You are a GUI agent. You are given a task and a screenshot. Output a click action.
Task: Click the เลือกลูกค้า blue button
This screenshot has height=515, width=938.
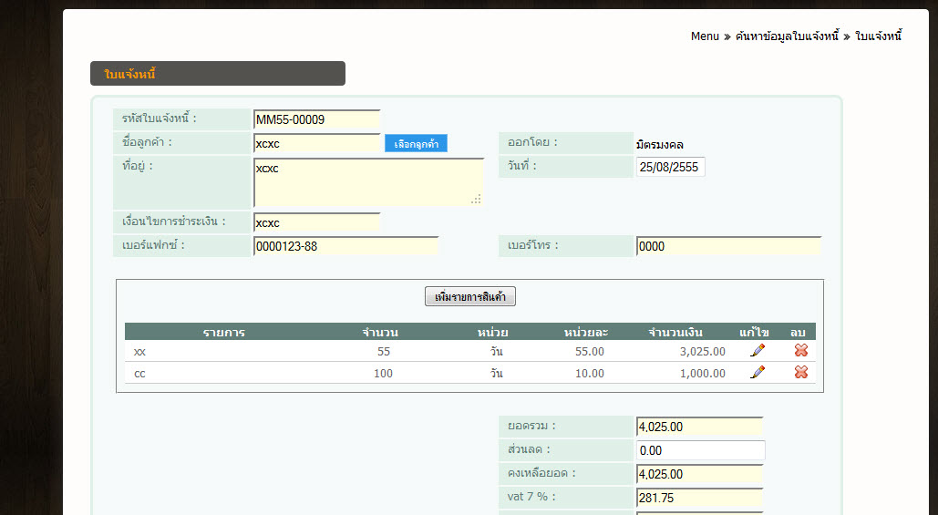click(x=416, y=143)
